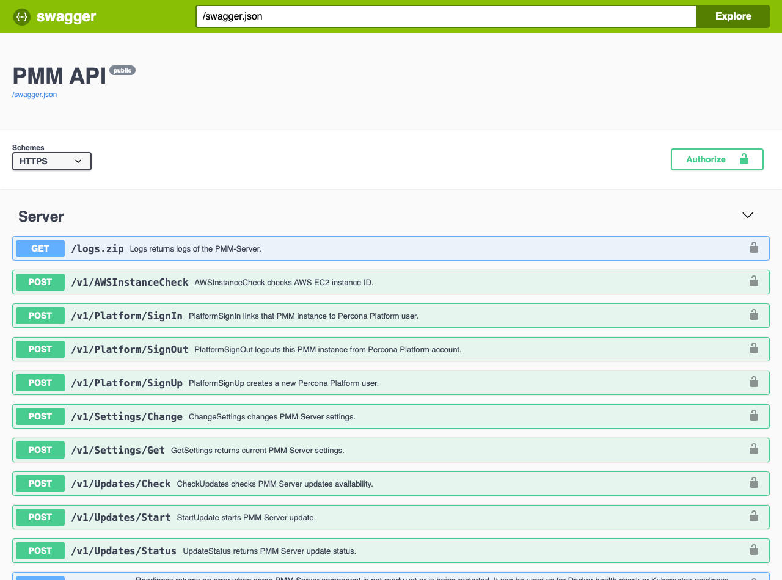Click lock icon on /v1/AWSInstanceCheck row

[x=754, y=281]
